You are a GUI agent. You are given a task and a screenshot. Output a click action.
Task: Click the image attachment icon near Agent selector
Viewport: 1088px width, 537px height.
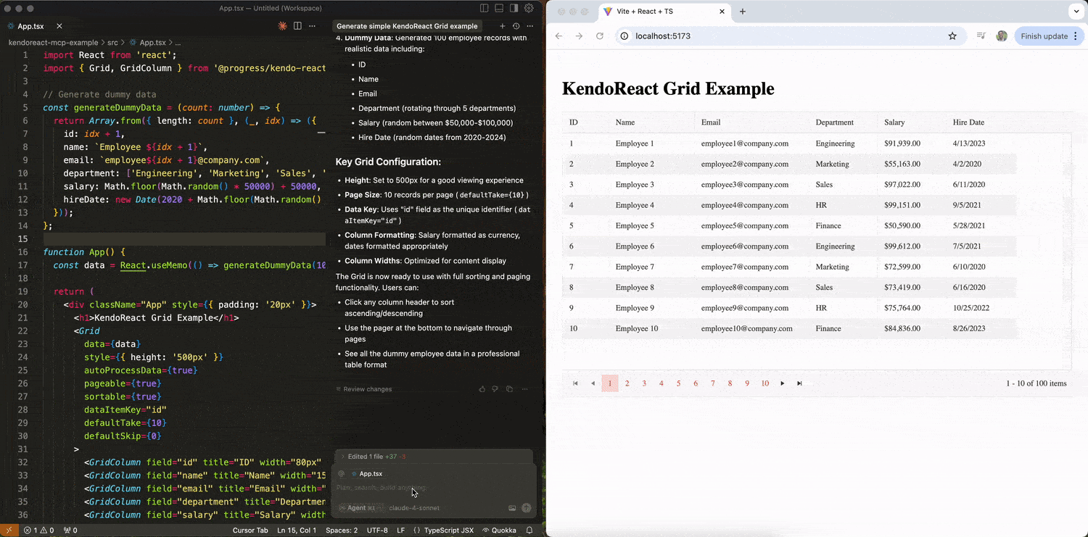point(512,508)
